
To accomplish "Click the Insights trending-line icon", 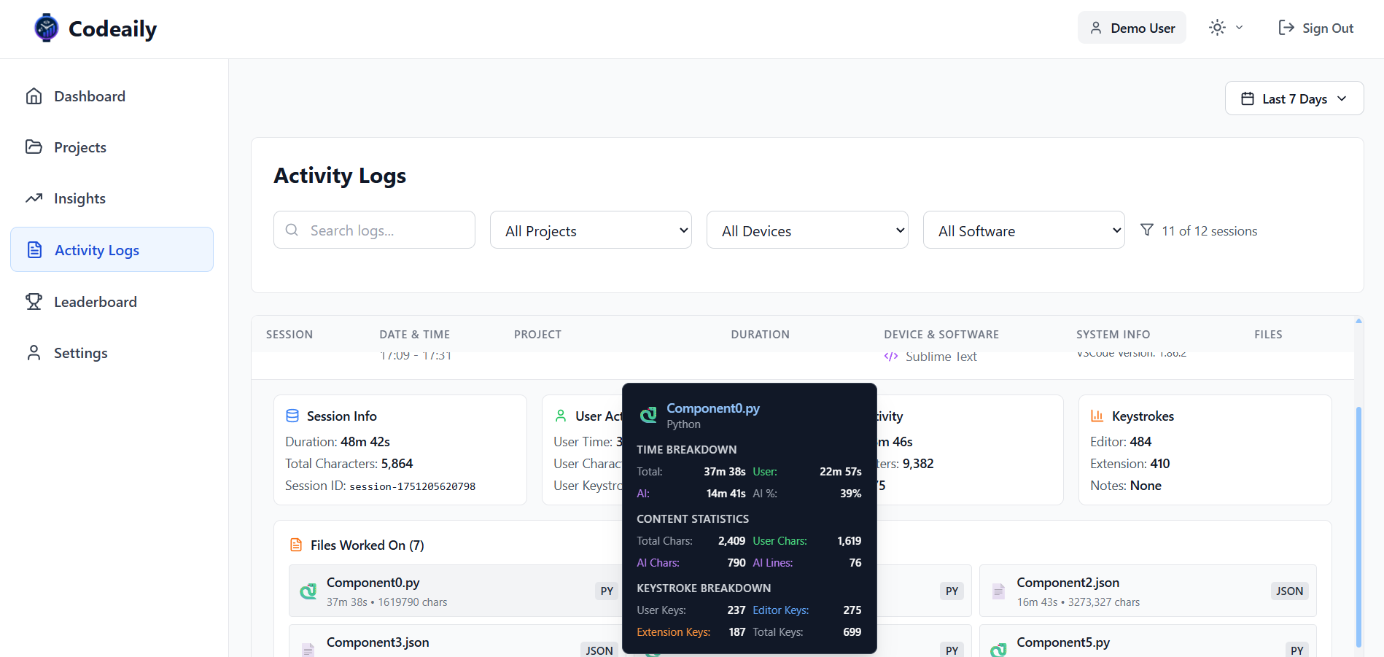I will (x=34, y=198).
